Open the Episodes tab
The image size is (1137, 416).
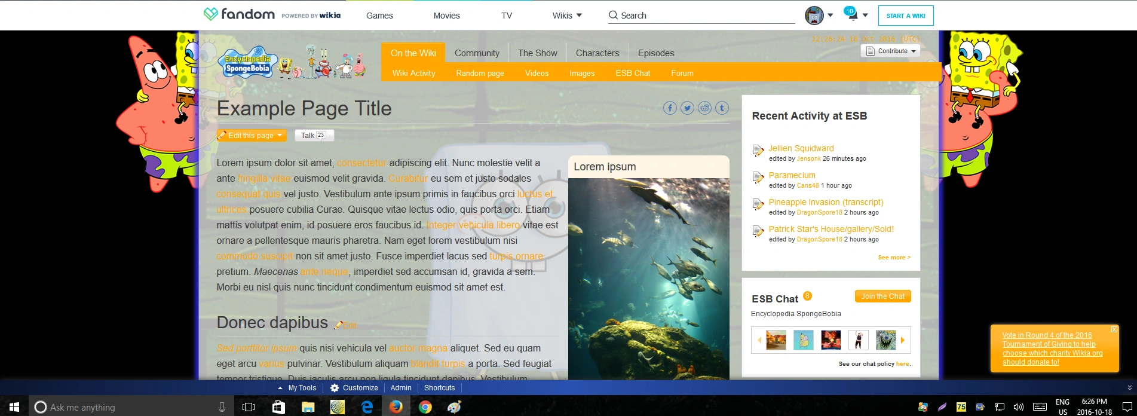tap(656, 53)
